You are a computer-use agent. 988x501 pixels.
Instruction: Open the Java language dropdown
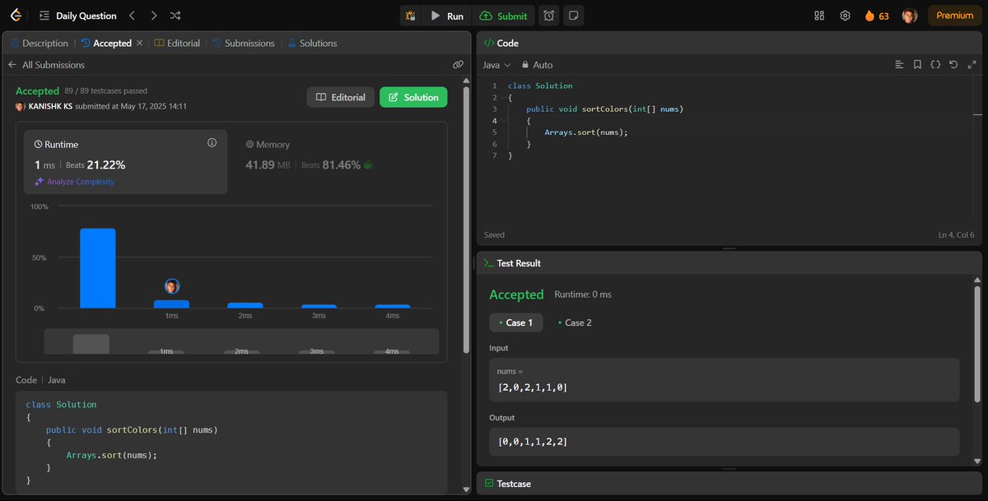pyautogui.click(x=496, y=65)
